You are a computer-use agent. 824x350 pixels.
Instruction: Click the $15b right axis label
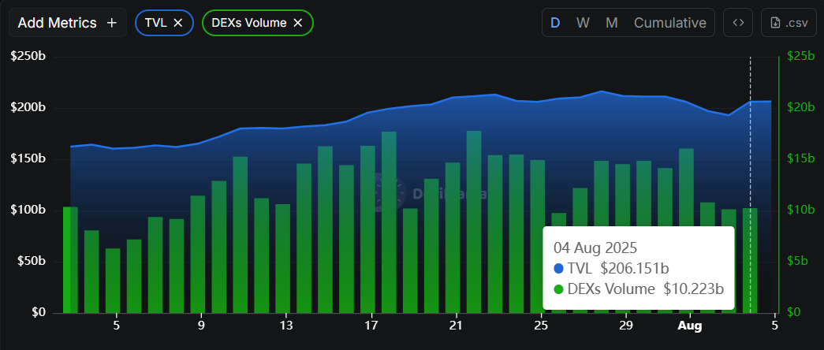800,158
